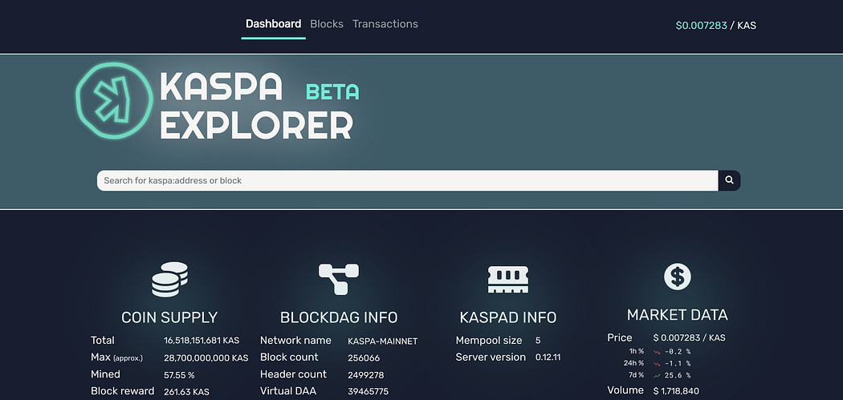Click block reward value 261.63 KAS
843x400 pixels.
tap(186, 391)
